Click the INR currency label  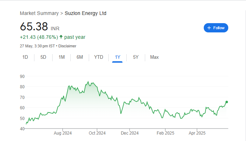tap(55, 28)
